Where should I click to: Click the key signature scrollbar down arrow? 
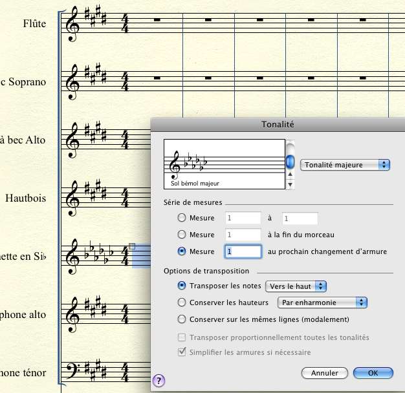290,184
